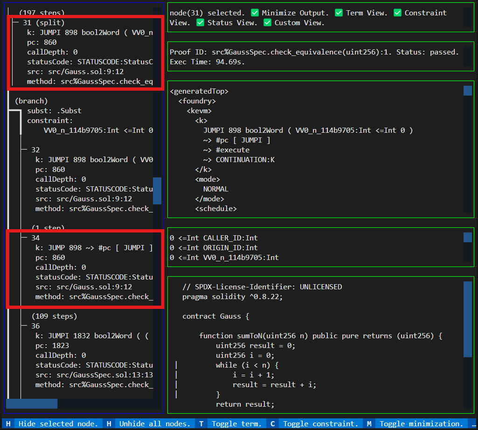Select node 32 in the behavior tree
Viewport: 478px width, 430px height.
pyautogui.click(x=35, y=150)
